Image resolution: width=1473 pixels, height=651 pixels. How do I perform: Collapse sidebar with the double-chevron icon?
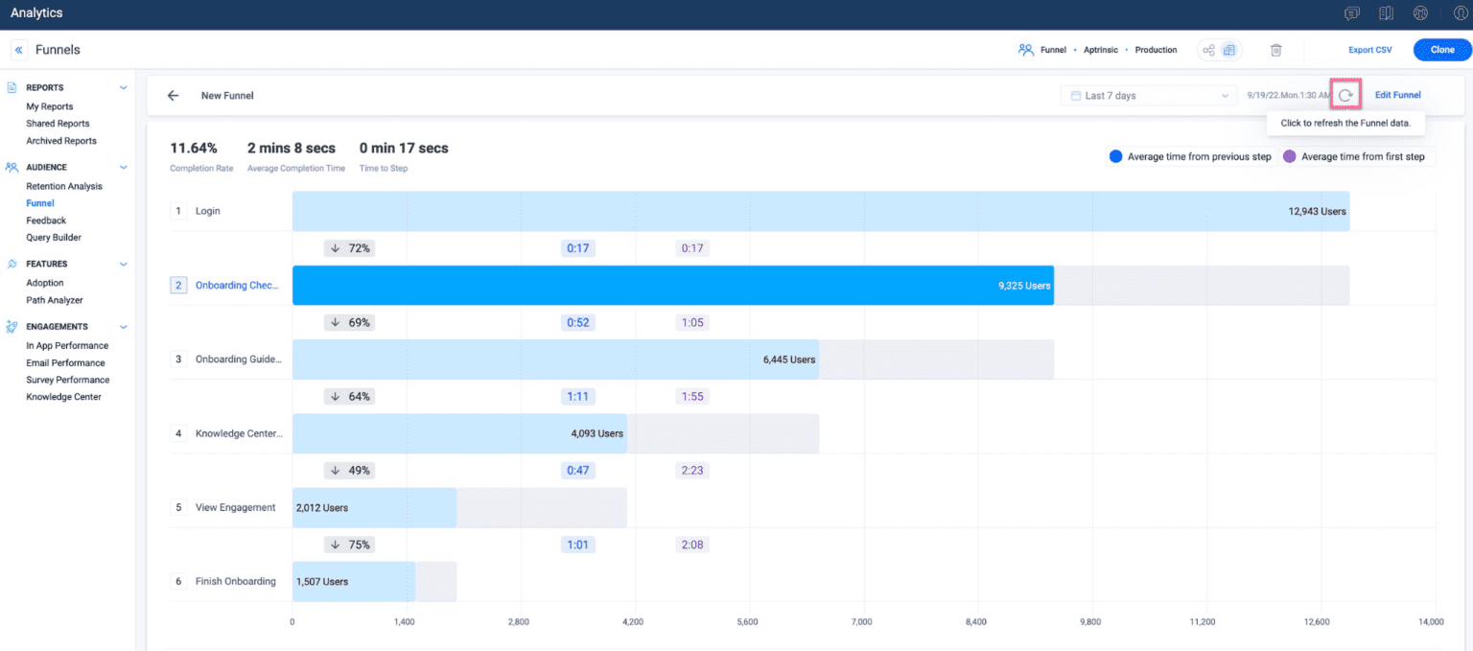pos(19,50)
